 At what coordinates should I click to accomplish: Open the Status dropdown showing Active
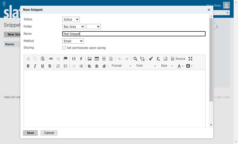point(71,19)
